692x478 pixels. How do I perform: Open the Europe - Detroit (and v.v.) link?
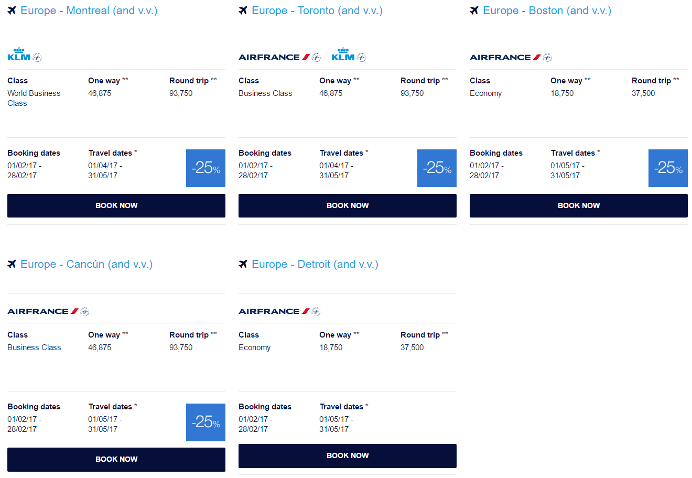click(315, 264)
